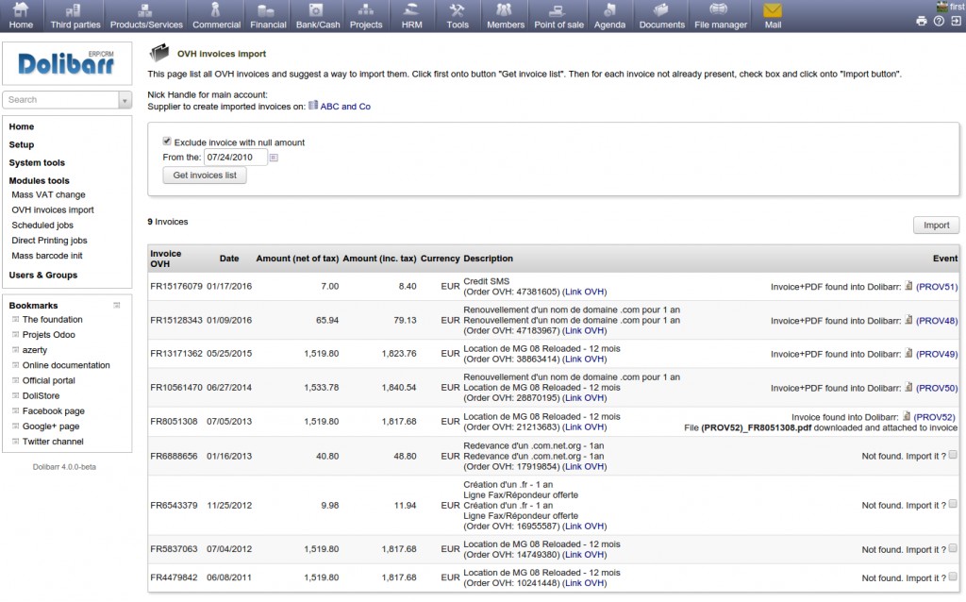Viewport: 966px width, 602px height.
Task: Open the online help question-mark icon
Action: pos(939,21)
